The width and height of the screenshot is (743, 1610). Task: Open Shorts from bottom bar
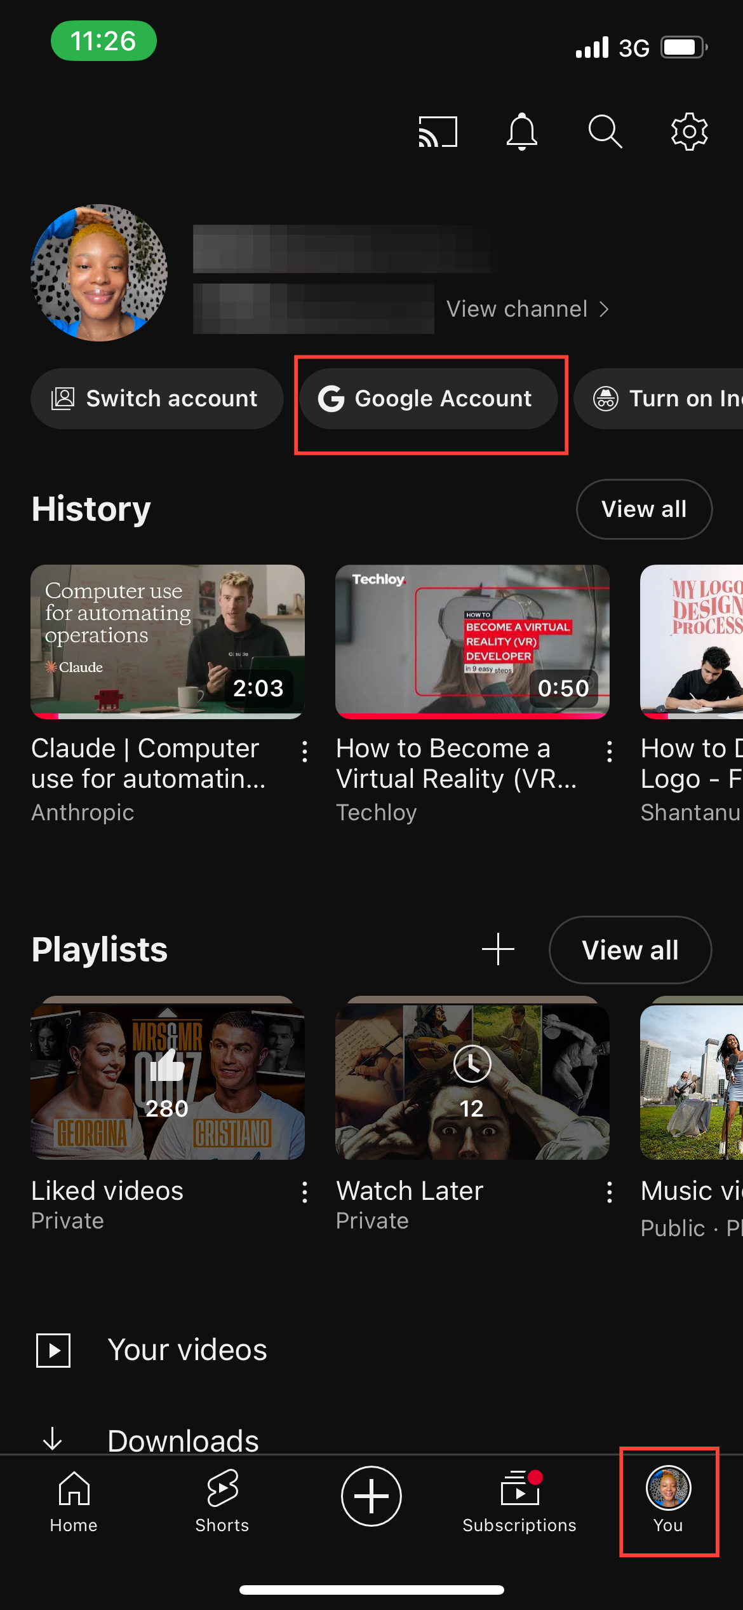pos(222,1501)
